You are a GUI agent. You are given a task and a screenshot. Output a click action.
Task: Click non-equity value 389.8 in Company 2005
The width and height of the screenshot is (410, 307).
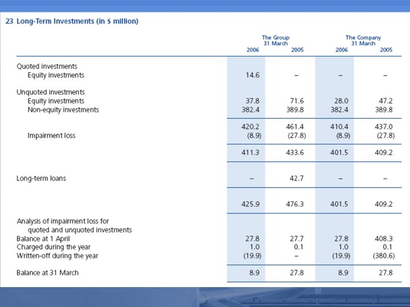384,110
